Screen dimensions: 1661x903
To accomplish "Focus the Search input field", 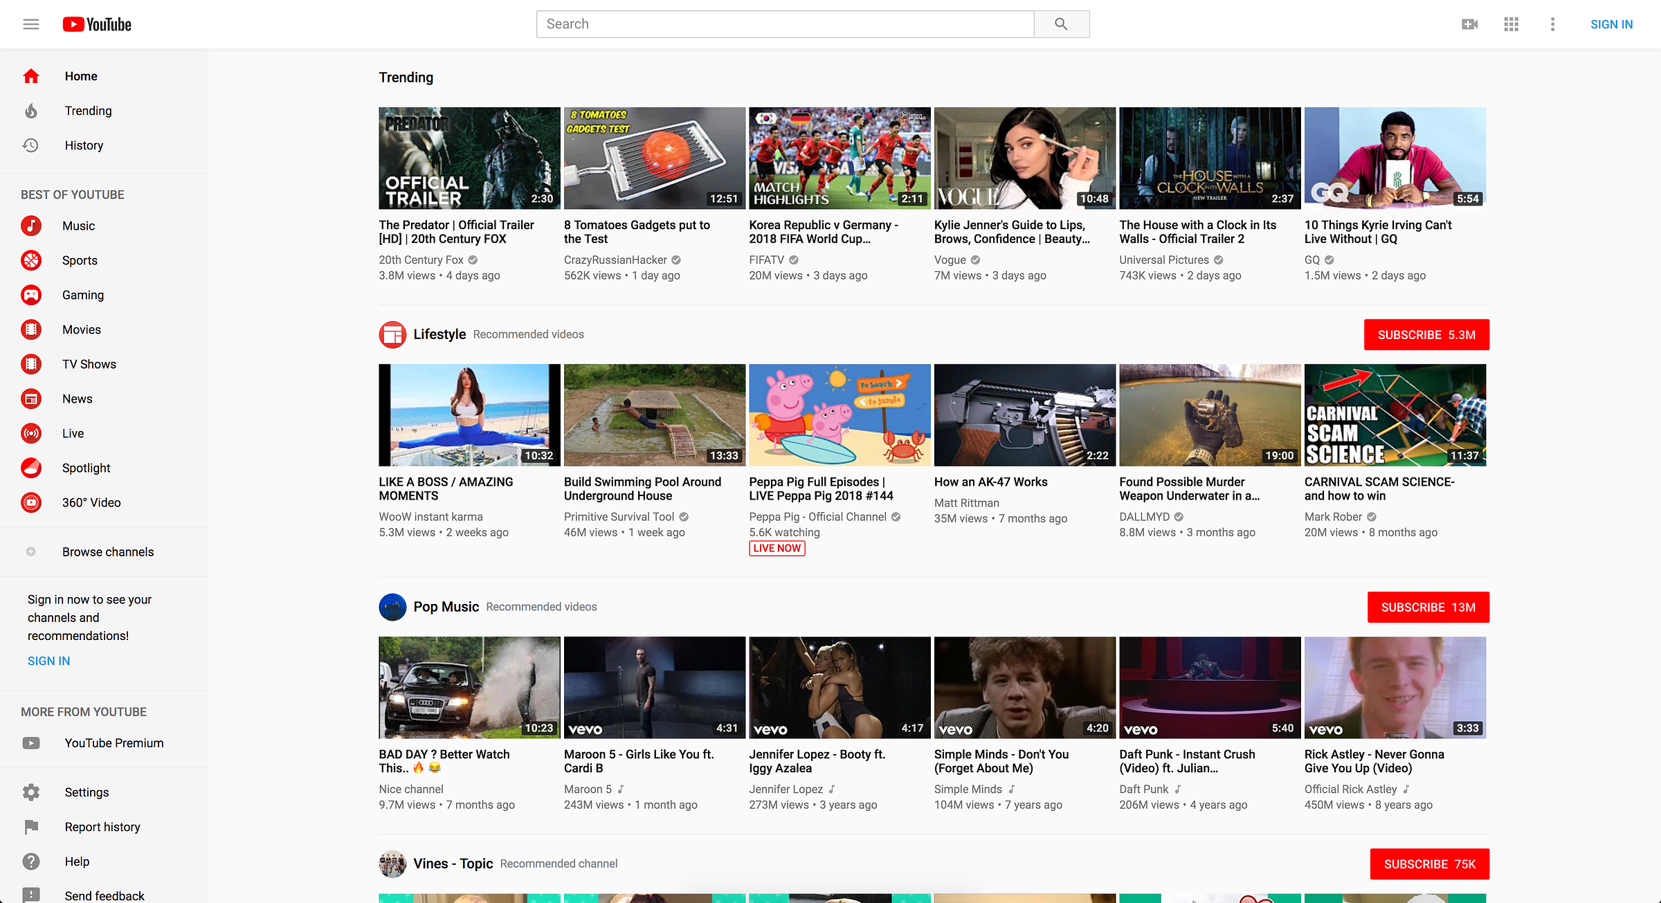I will coord(784,24).
